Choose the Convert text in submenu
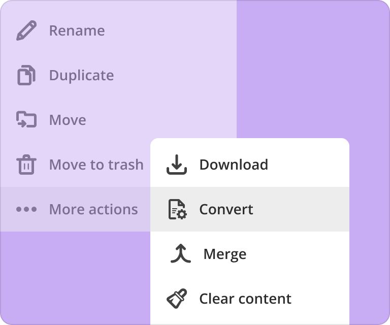Viewport: 390px width, 325px height. coord(226,209)
